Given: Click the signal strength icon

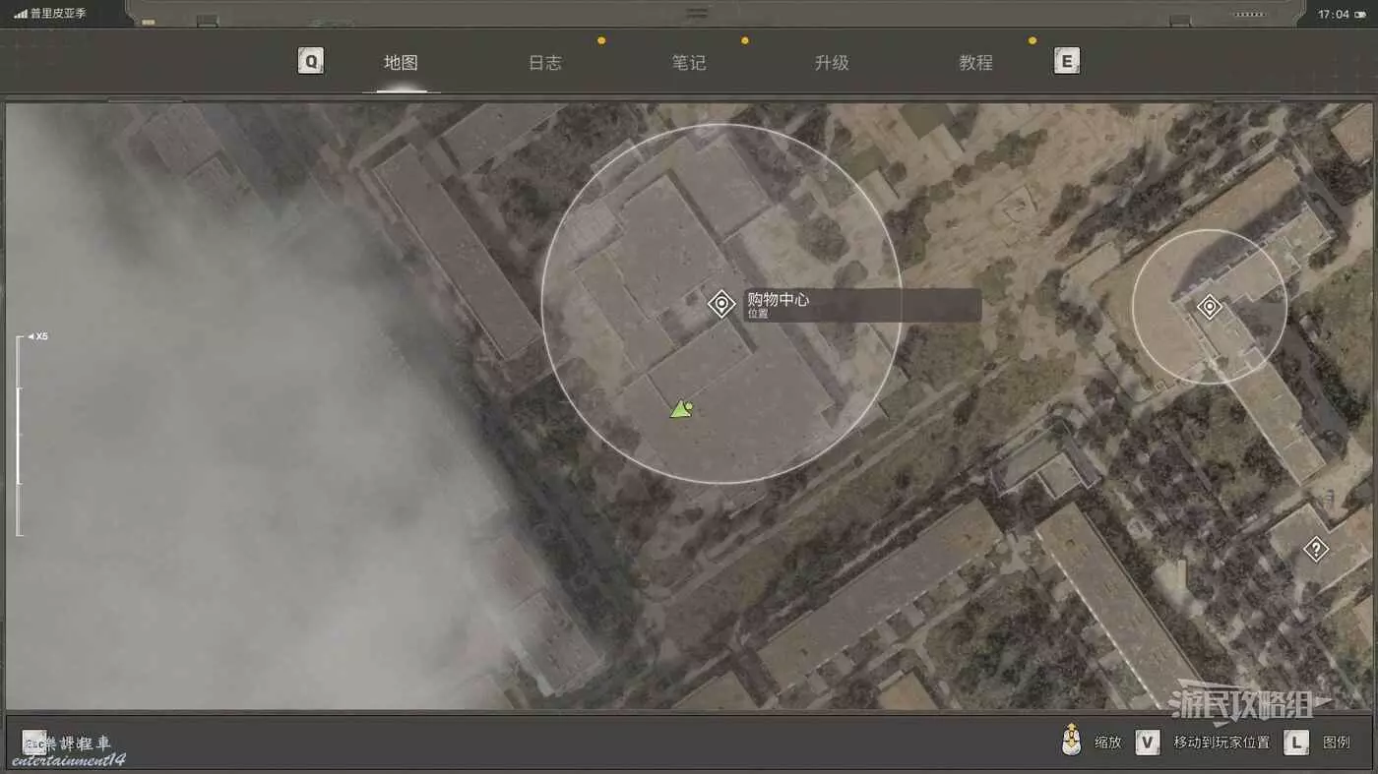Looking at the screenshot, I should 21,14.
